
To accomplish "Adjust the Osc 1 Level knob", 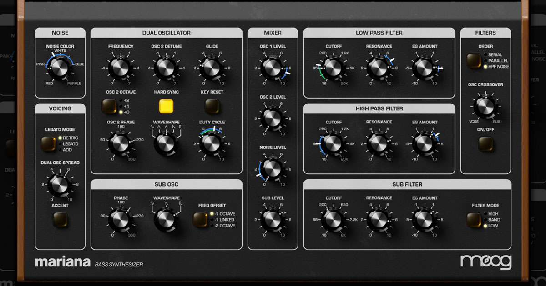I will (x=273, y=67).
